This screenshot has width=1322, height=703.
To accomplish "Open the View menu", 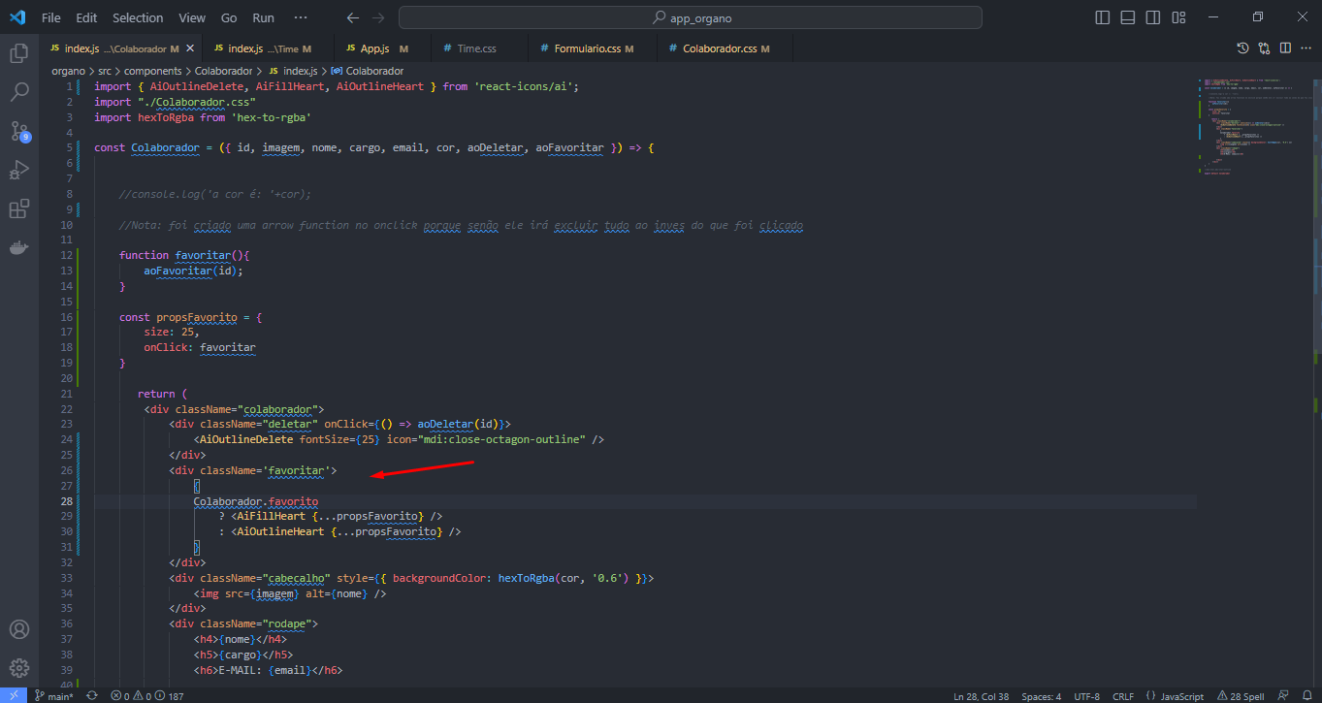I will (x=192, y=17).
